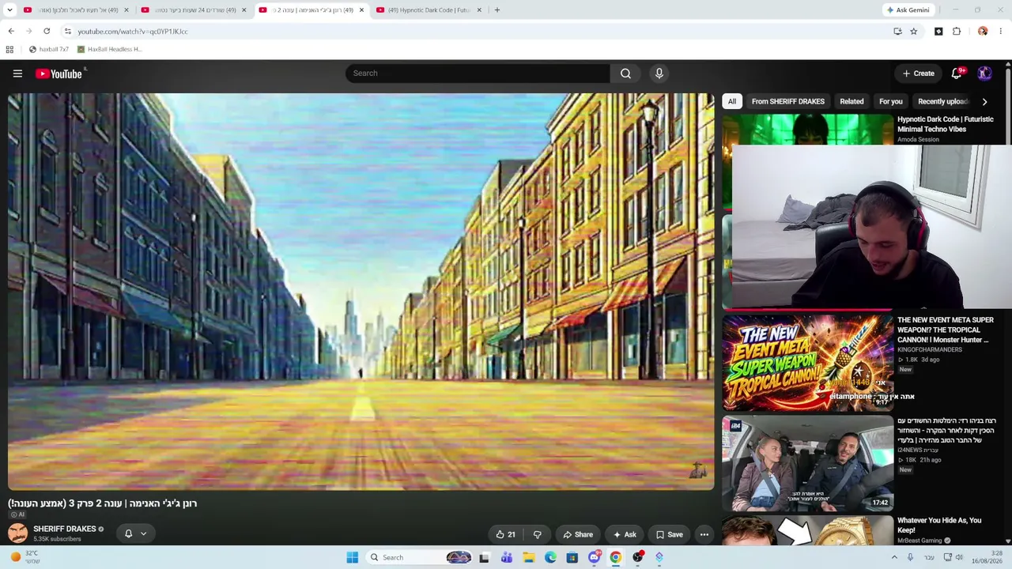Open THE NEW EVENT META SUPER WEAPON video title
Screen dimensions: 1012x569
pos(946,330)
